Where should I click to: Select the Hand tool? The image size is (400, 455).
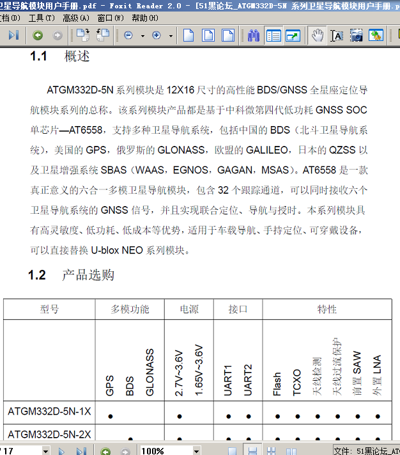pos(317,36)
